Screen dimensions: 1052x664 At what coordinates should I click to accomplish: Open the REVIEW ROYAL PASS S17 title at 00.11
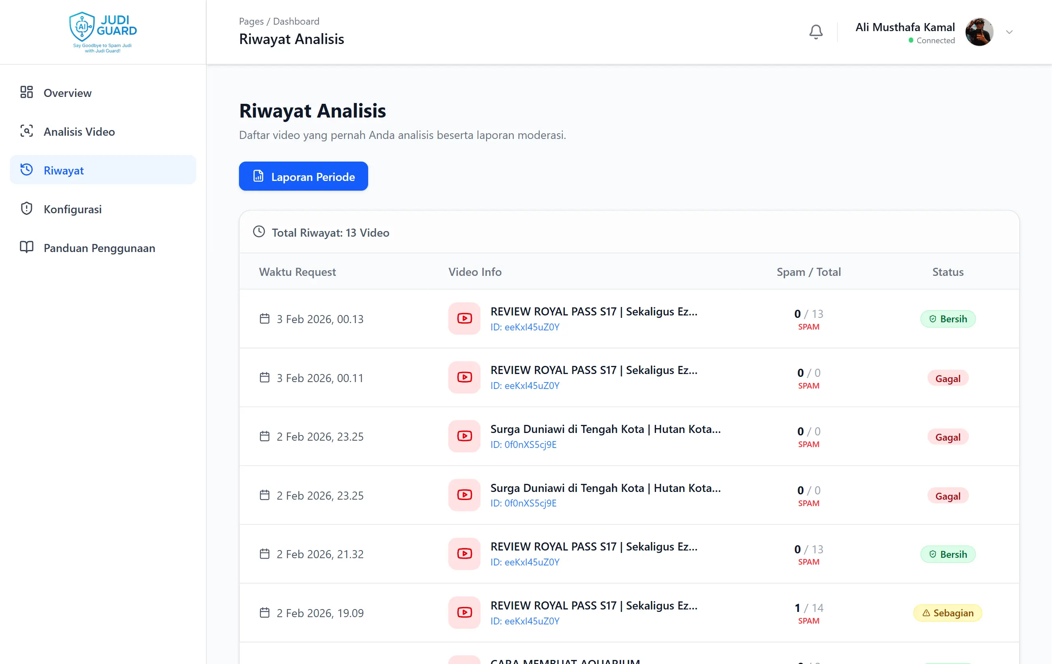click(594, 370)
